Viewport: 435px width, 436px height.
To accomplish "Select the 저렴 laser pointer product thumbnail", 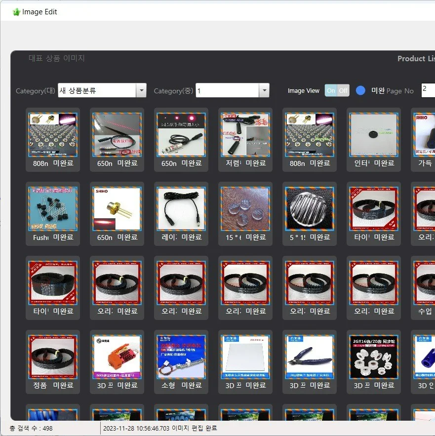I will click(245, 135).
